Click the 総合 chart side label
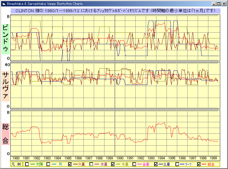This screenshot has height=169, width=228. [5, 133]
